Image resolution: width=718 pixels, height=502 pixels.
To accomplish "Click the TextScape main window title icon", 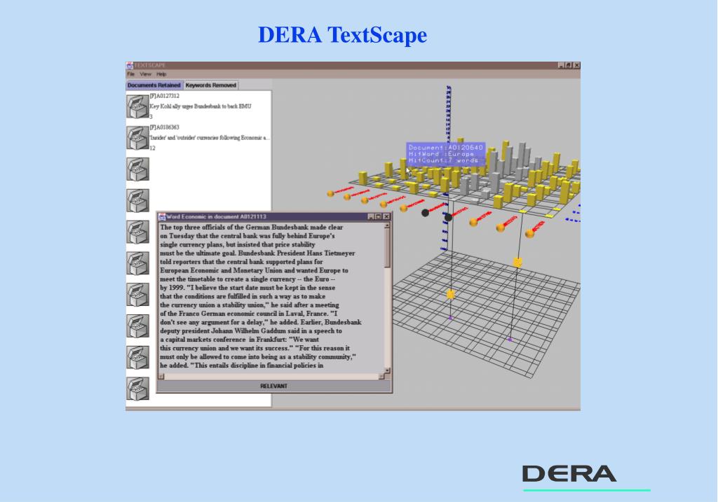I will pyautogui.click(x=130, y=65).
